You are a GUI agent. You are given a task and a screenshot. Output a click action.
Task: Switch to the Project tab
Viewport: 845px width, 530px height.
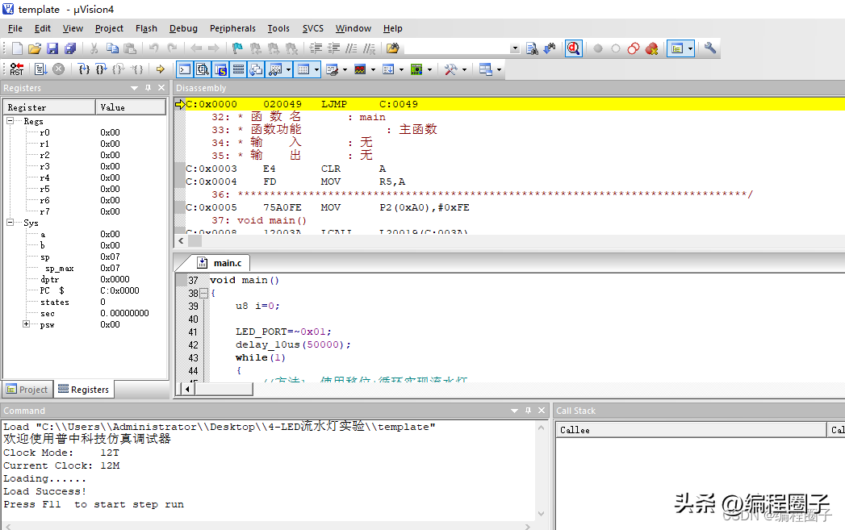[x=27, y=390]
